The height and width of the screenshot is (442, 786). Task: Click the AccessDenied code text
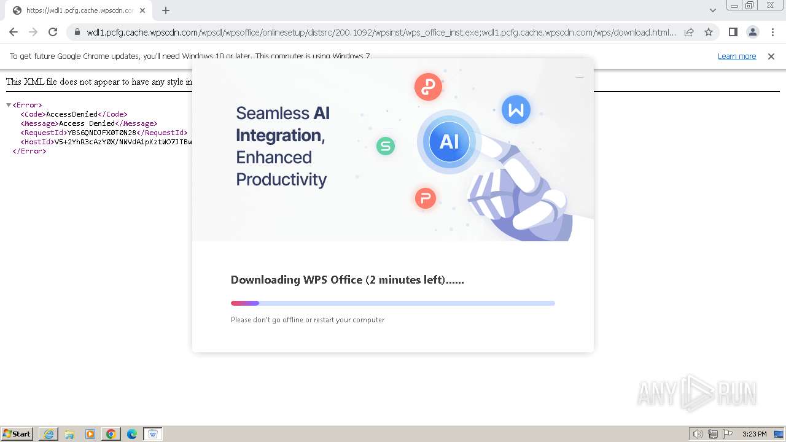pyautogui.click(x=72, y=114)
